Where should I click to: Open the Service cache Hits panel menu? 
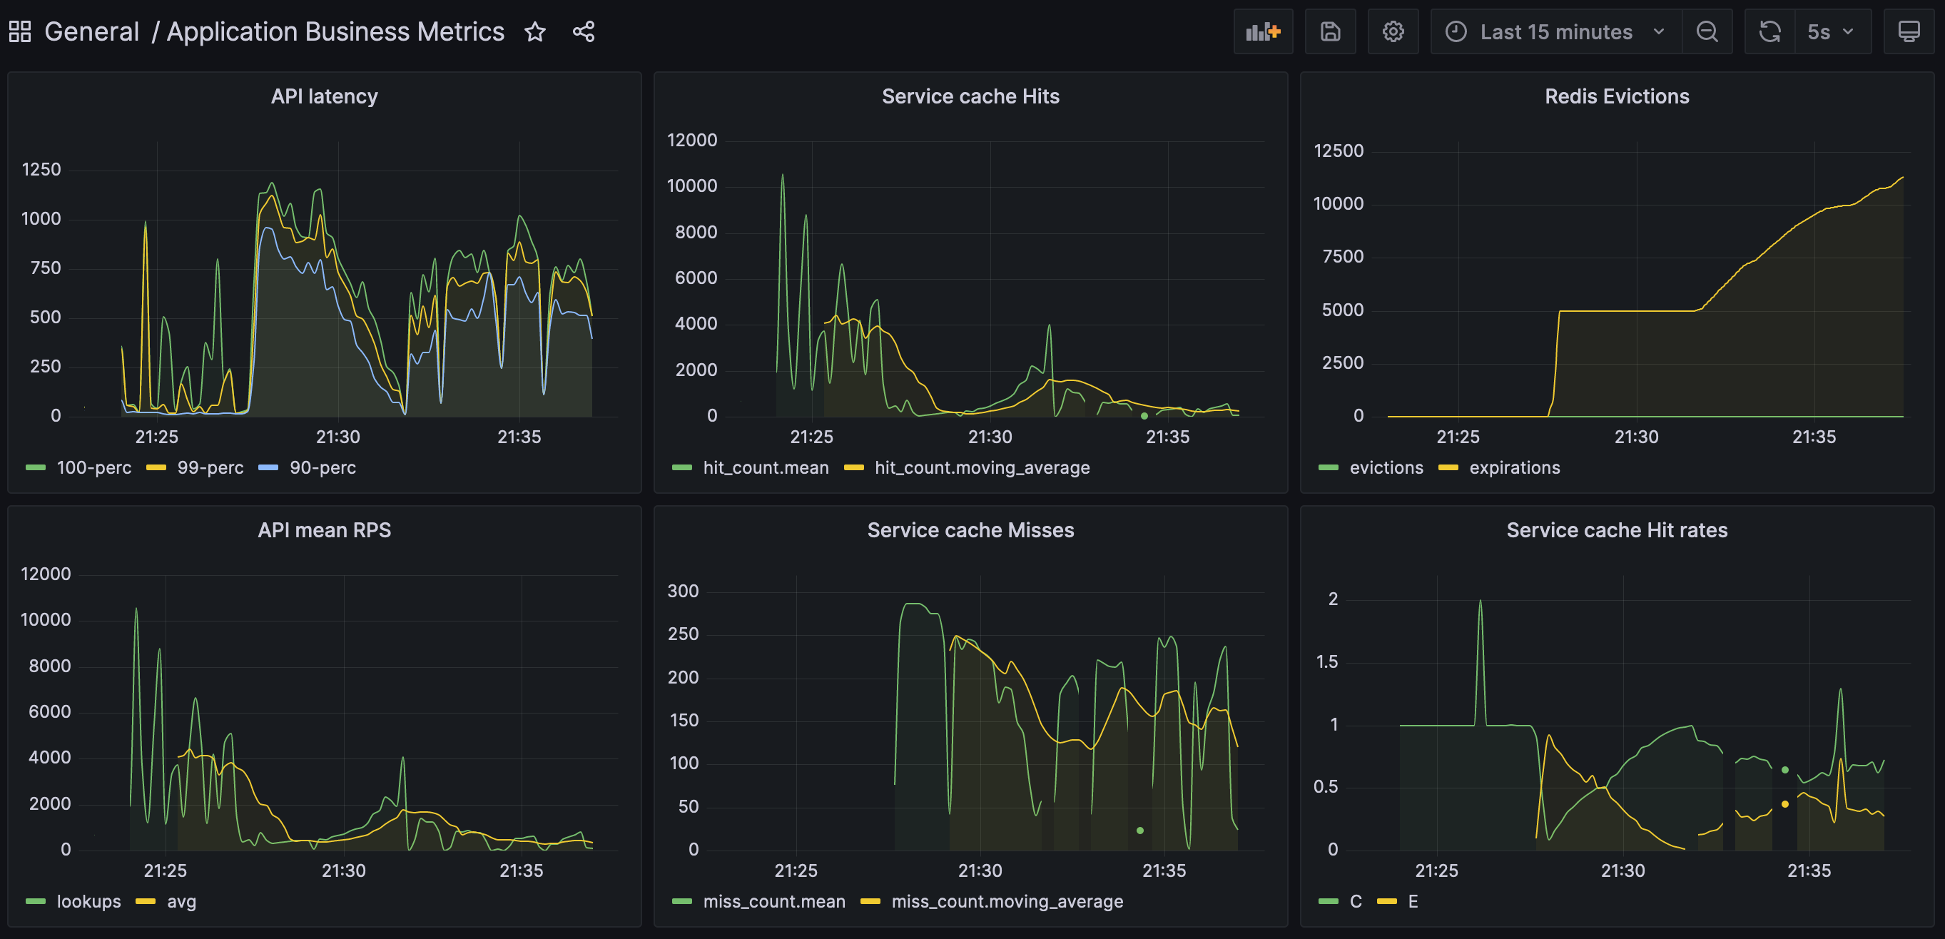pyautogui.click(x=970, y=96)
